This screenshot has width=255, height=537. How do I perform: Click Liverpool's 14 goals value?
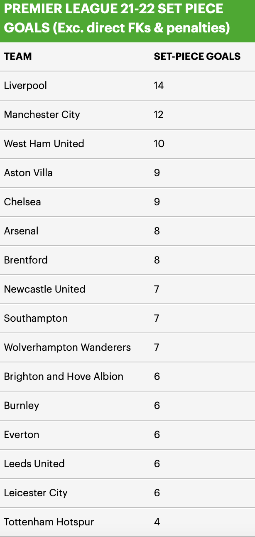coord(159,86)
